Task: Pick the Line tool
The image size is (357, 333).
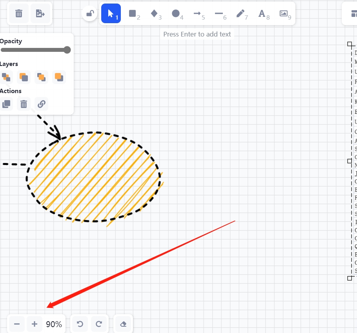Action: (x=219, y=14)
